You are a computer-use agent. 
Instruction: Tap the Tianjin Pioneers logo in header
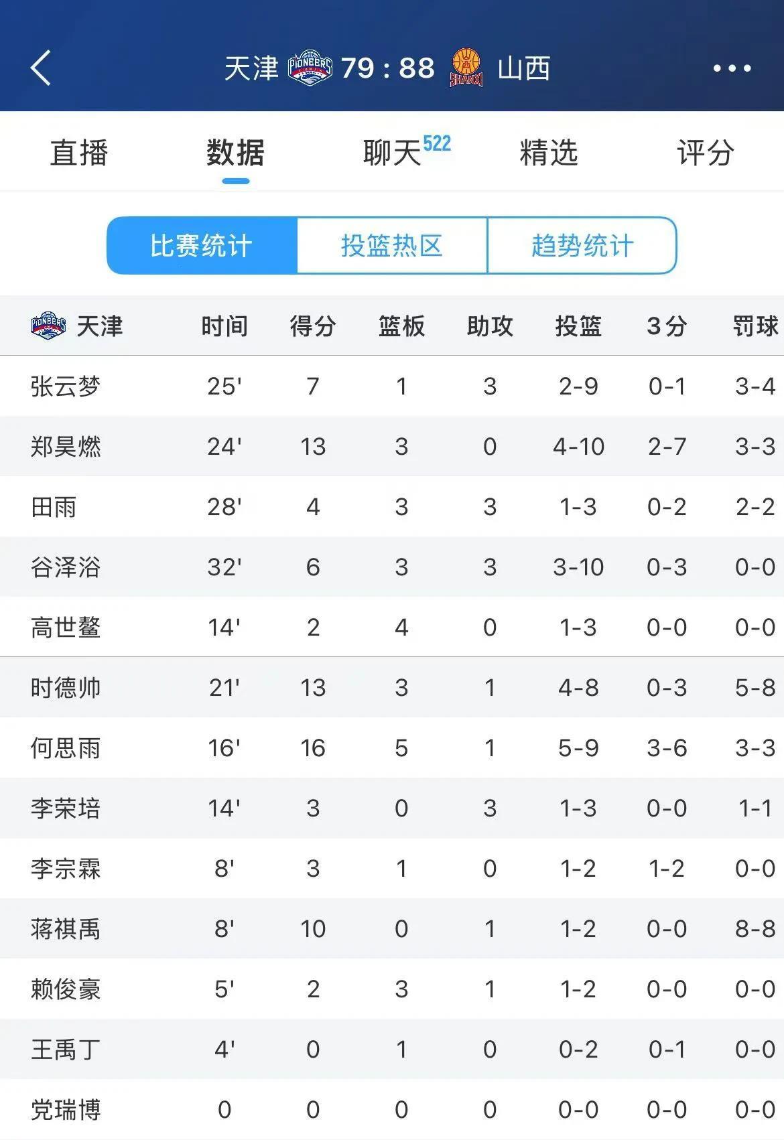[x=310, y=68]
